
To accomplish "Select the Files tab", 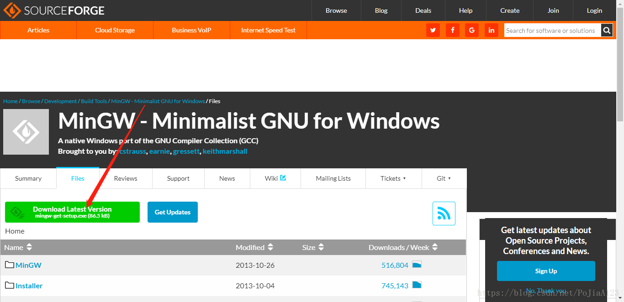I will coord(78,178).
